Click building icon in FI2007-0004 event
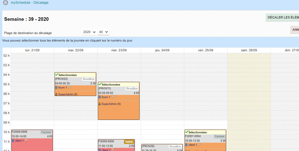The image size is (299, 151). pyautogui.click(x=186, y=145)
